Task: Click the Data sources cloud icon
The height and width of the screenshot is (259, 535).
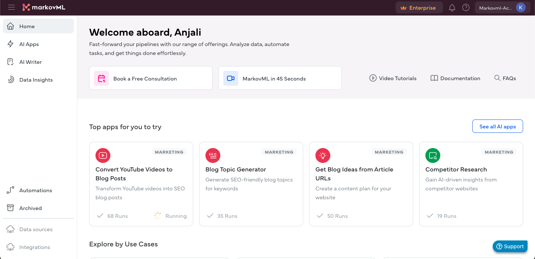Action: 11,229
